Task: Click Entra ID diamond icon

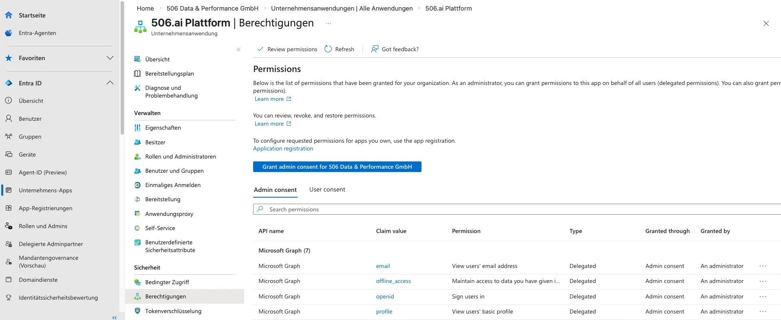Action: [x=9, y=83]
